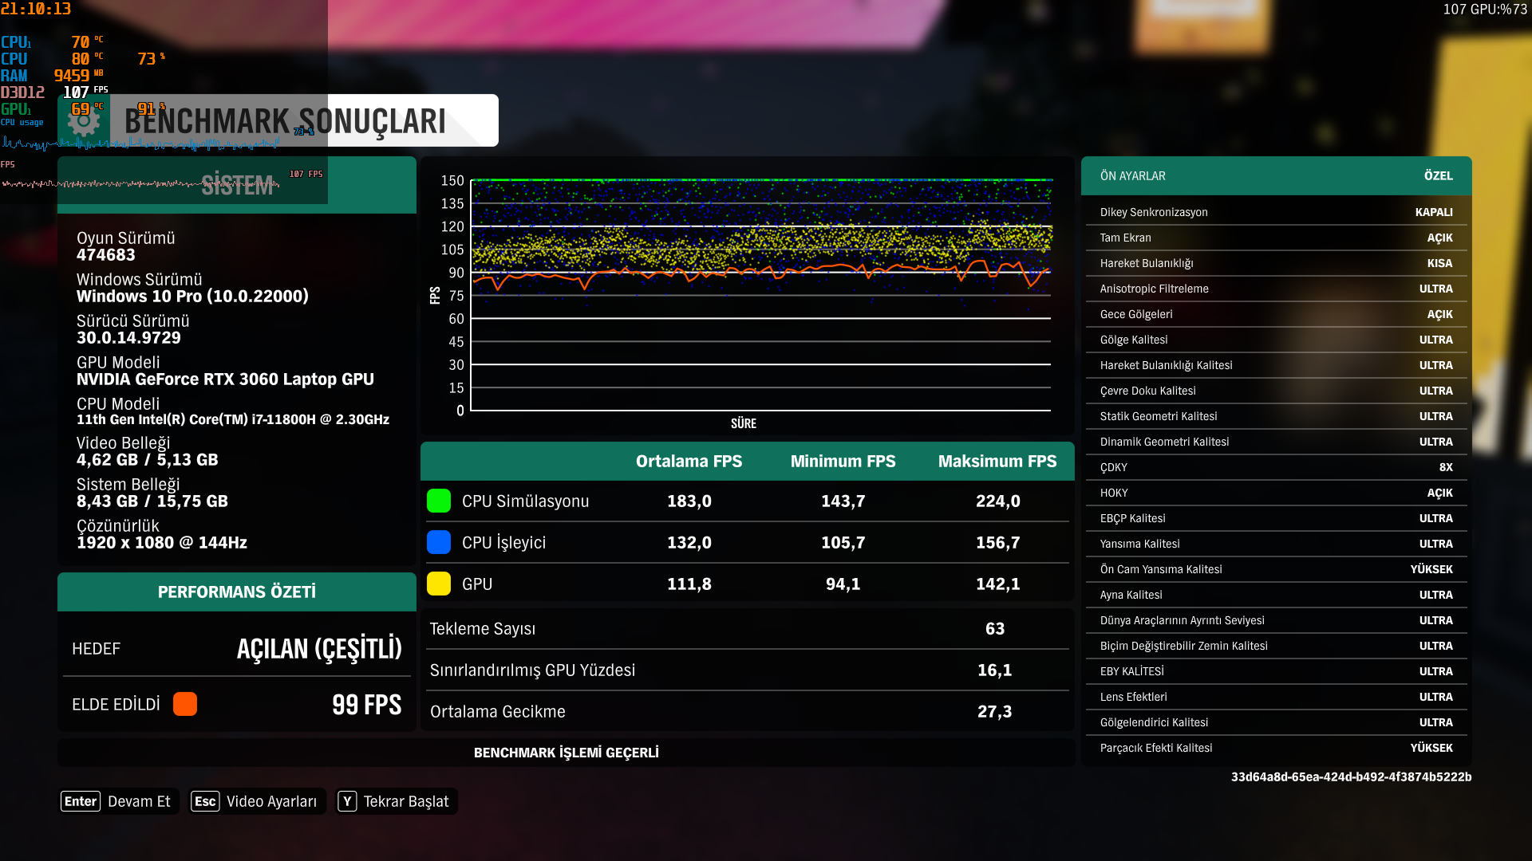Click the green CPU Simülasyonu legend square
This screenshot has height=861, width=1532.
tap(439, 501)
